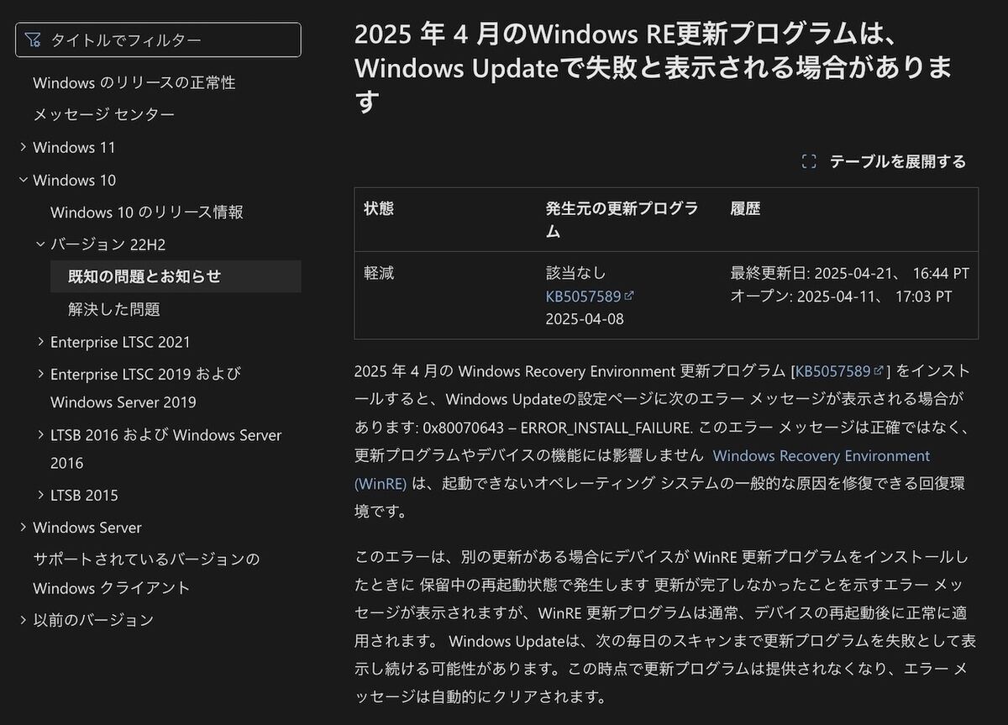Viewport: 1008px width, 725px height.
Task: Click the article heading about Windows RE更新プログラム
Action: tap(654, 68)
